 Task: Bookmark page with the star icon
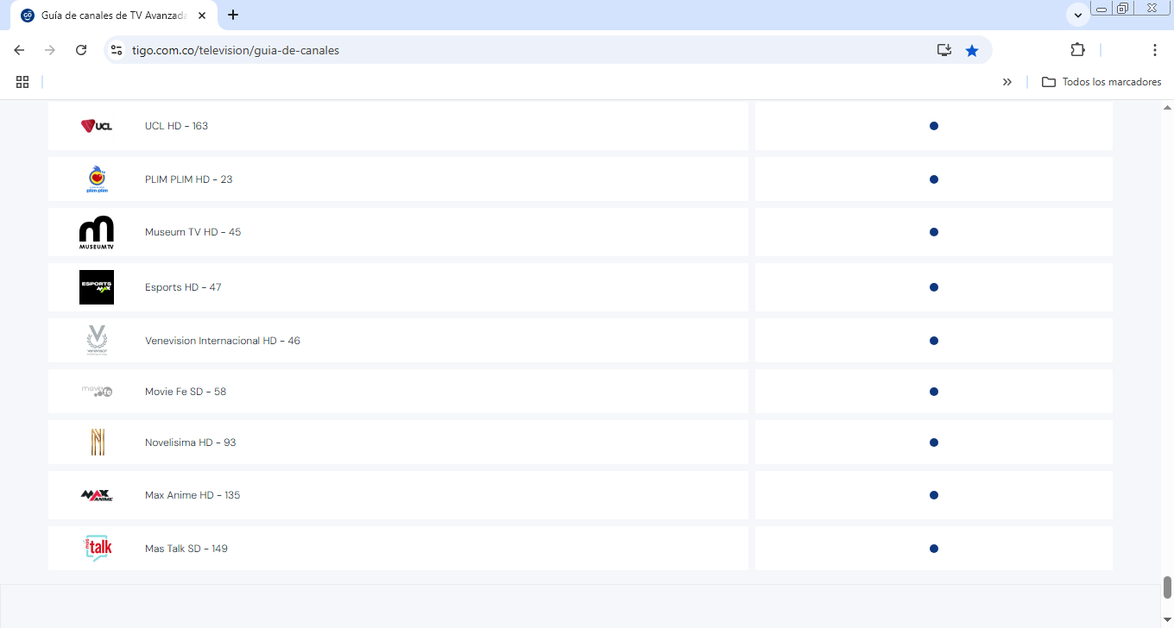click(972, 50)
